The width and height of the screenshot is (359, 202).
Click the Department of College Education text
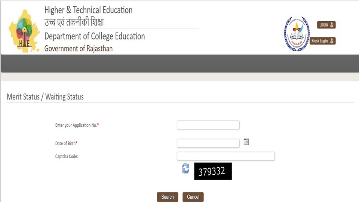(95, 36)
